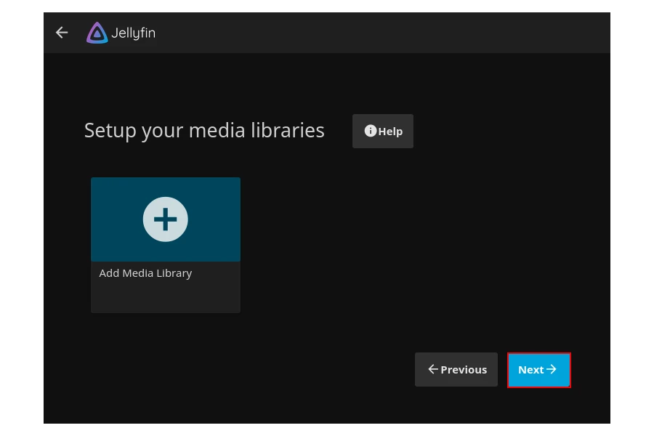The image size is (654, 436).
Task: Click the Jellyfin triangle logo icon
Action: pos(97,33)
